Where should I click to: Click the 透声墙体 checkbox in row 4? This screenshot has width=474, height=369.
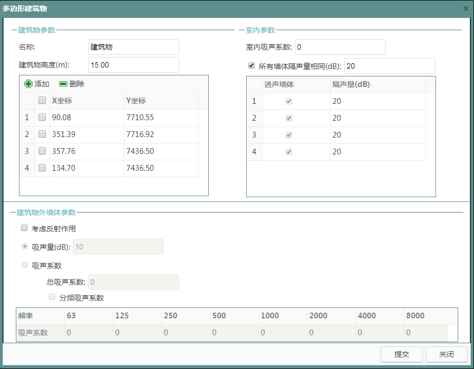pos(288,152)
